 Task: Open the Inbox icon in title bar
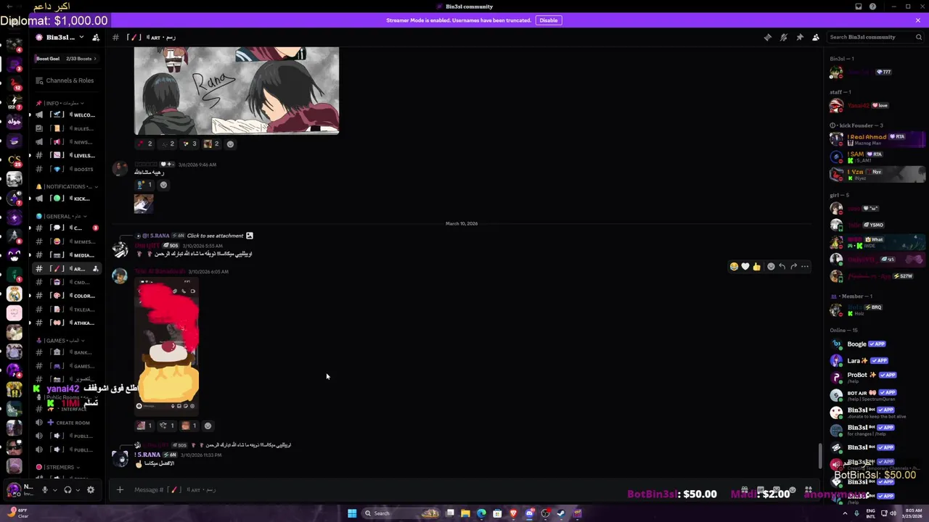[859, 7]
